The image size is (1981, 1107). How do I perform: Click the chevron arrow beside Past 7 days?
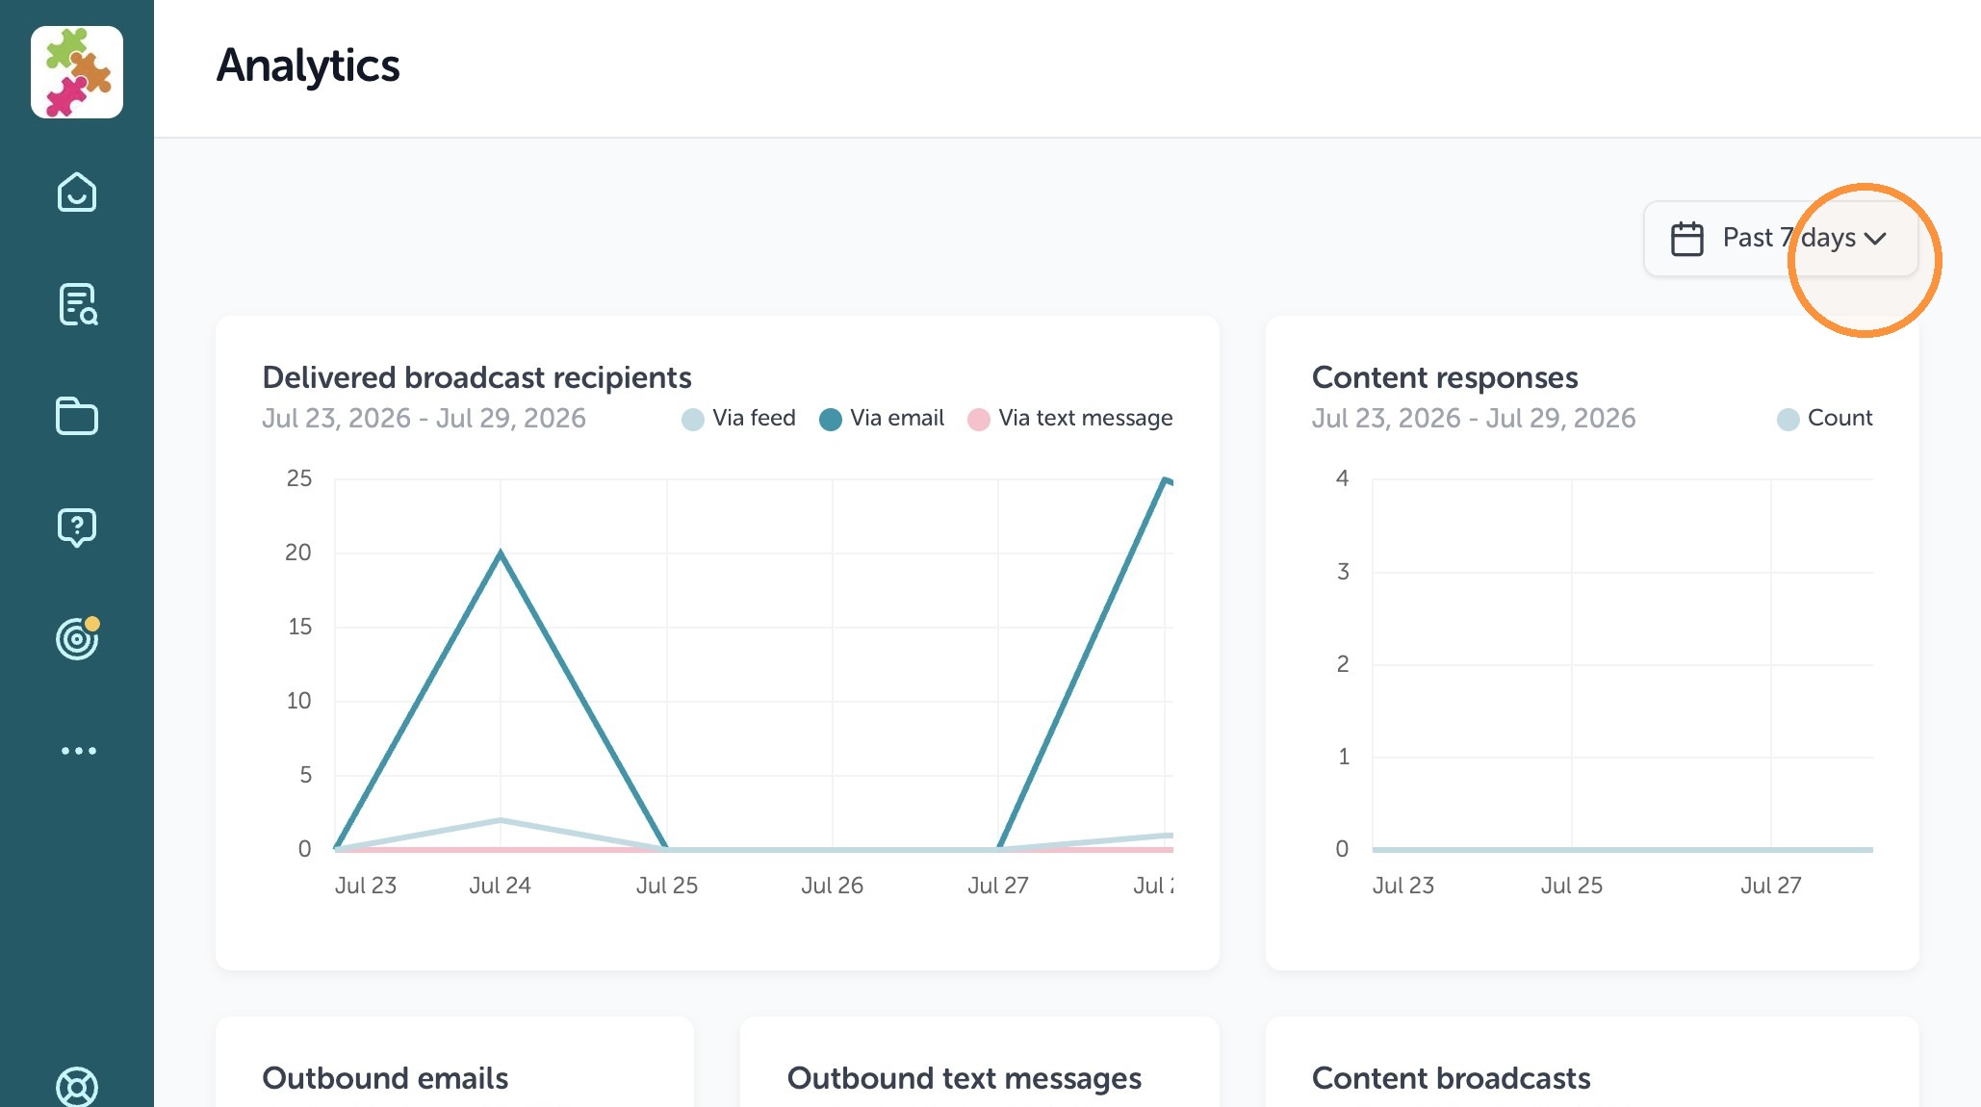click(1875, 239)
